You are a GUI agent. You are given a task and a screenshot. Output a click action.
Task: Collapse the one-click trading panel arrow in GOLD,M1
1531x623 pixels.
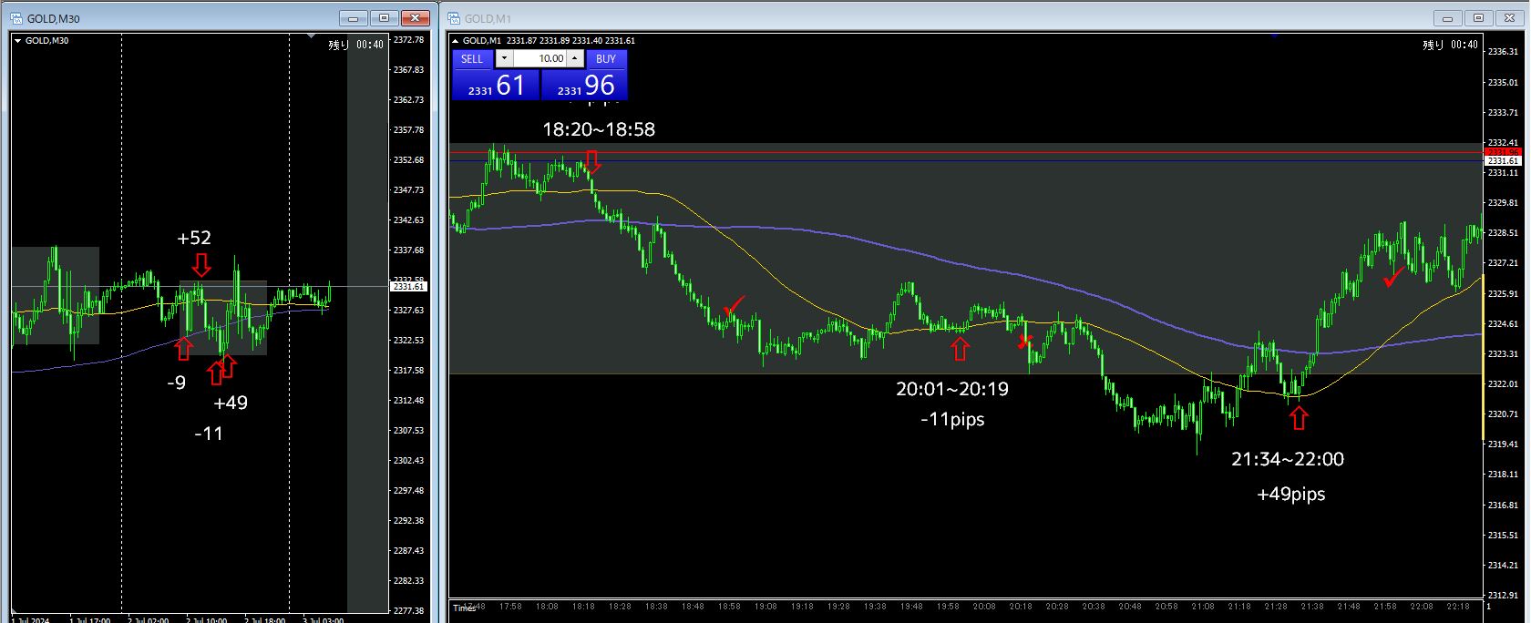point(456,40)
